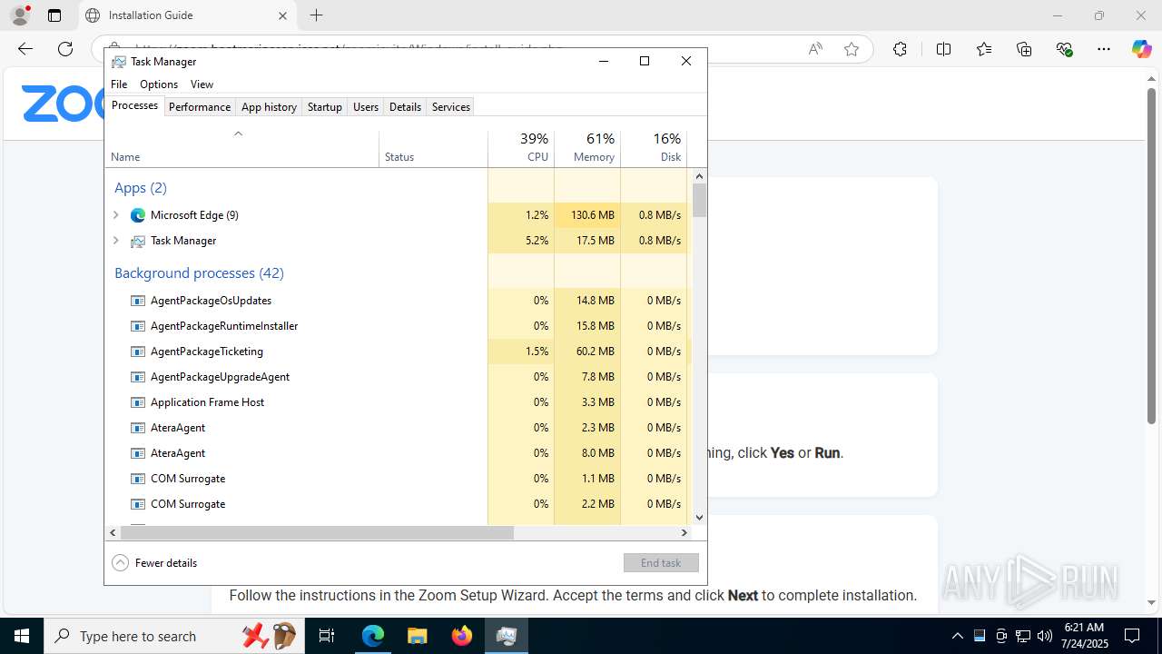Launch Firefox from the taskbar
The height and width of the screenshot is (654, 1162).
[x=462, y=636]
